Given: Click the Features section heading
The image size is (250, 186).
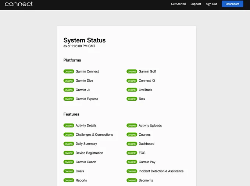Looking at the screenshot, I should tap(71, 114).
